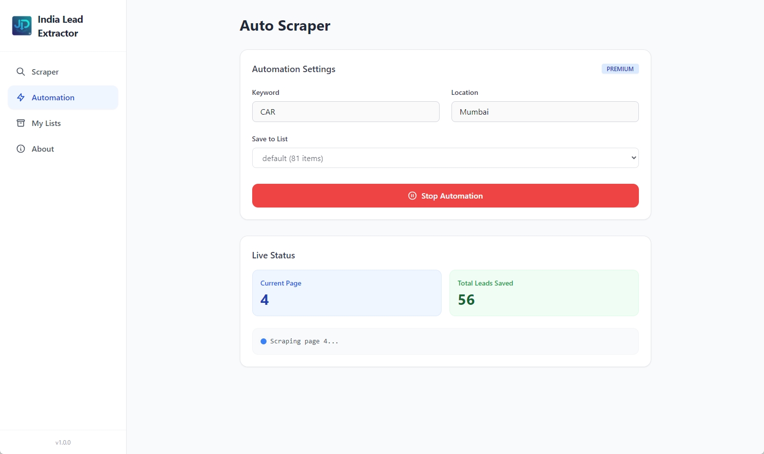The width and height of the screenshot is (764, 454).
Task: Click the dropdown chevron for Save to List
Action: (633, 158)
